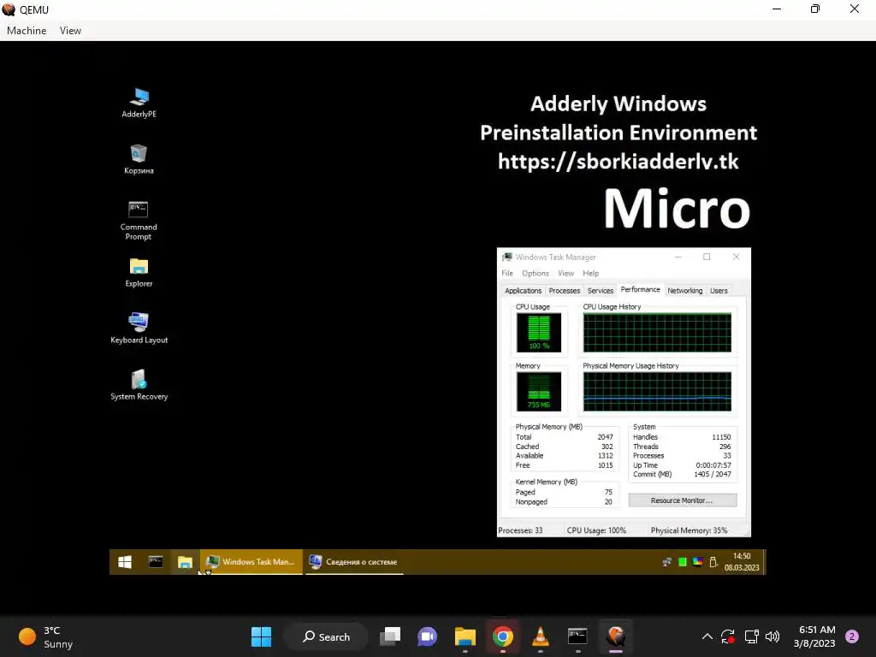Click the Memory 735 МБ gauge
Screen dimensions: 876x657
pos(539,392)
